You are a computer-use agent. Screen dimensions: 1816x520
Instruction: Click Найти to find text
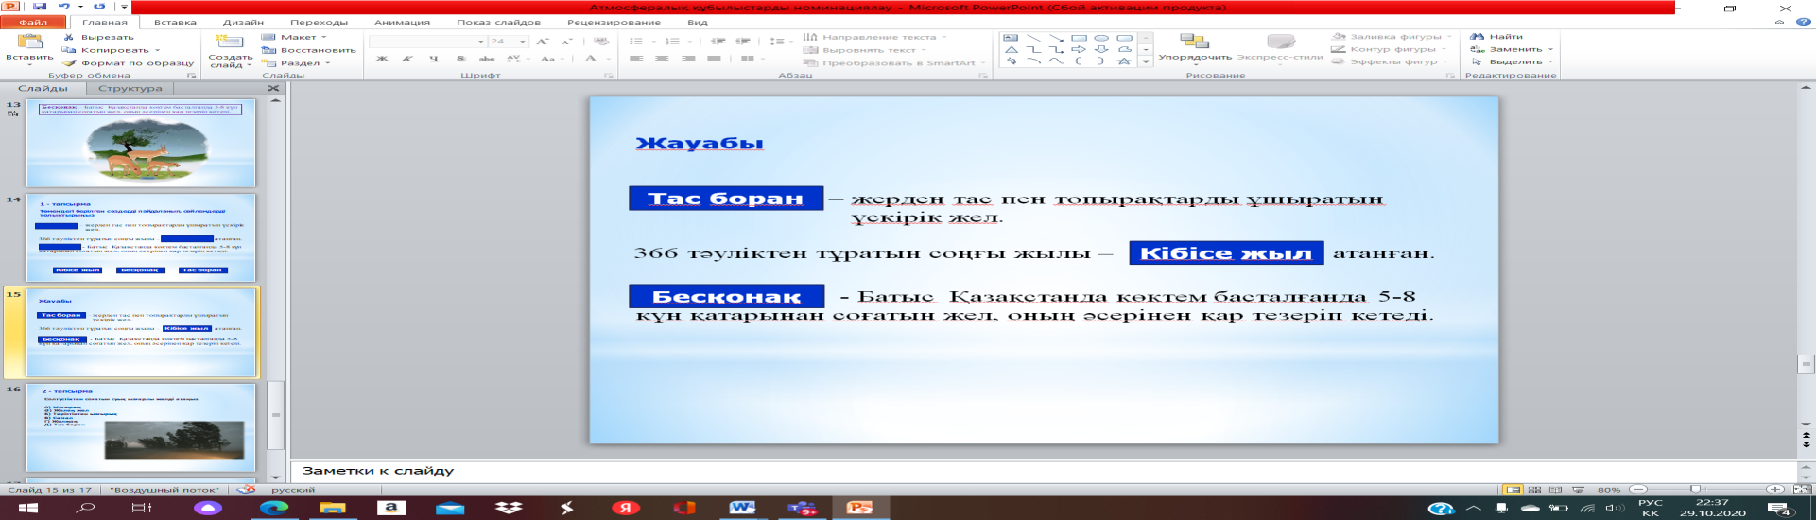(x=1496, y=36)
